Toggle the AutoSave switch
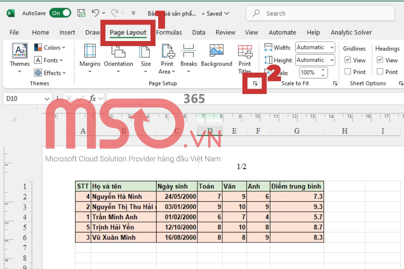This screenshot has width=404, height=269. (60, 13)
